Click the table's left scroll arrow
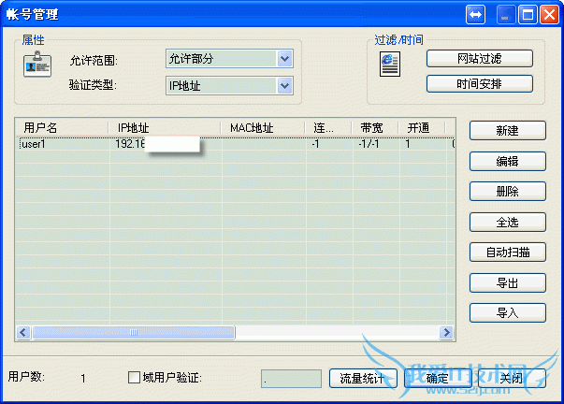The width and height of the screenshot is (564, 404). pos(23,332)
